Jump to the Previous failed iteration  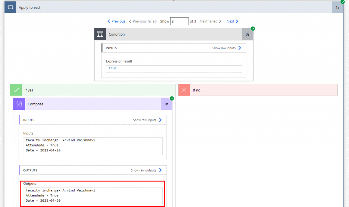pos(143,21)
